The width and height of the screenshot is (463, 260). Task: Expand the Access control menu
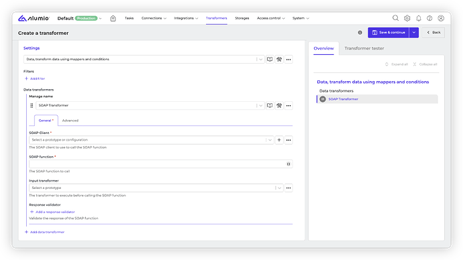(271, 18)
